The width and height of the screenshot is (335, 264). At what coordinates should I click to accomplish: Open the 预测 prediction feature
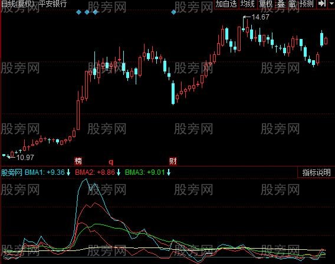click(307, 4)
